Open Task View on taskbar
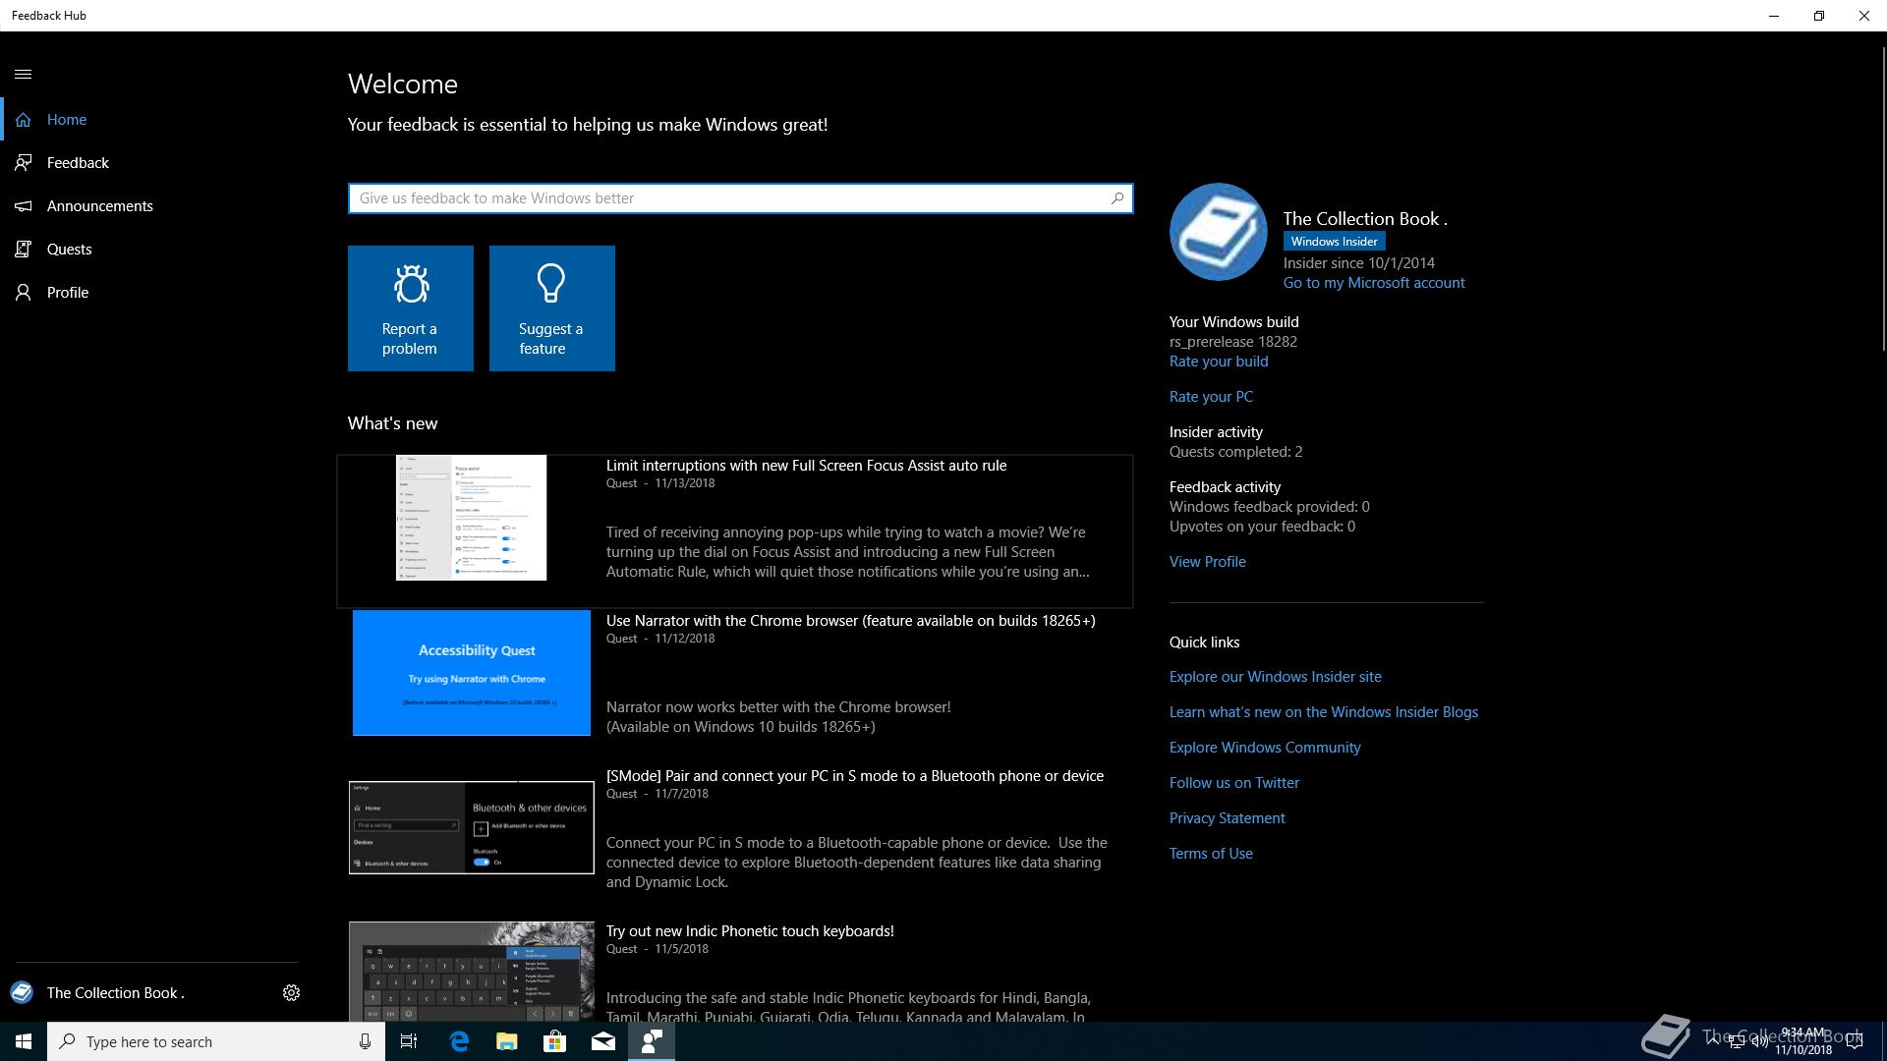The image size is (1887, 1061). [409, 1041]
